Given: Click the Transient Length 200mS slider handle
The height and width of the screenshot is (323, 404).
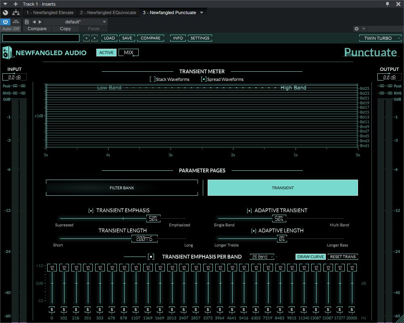Looking at the screenshot, I should [x=144, y=238].
